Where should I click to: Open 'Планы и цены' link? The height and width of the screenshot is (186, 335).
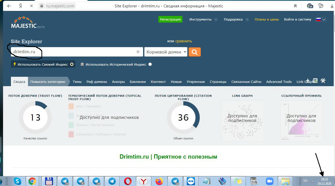coord(267,20)
